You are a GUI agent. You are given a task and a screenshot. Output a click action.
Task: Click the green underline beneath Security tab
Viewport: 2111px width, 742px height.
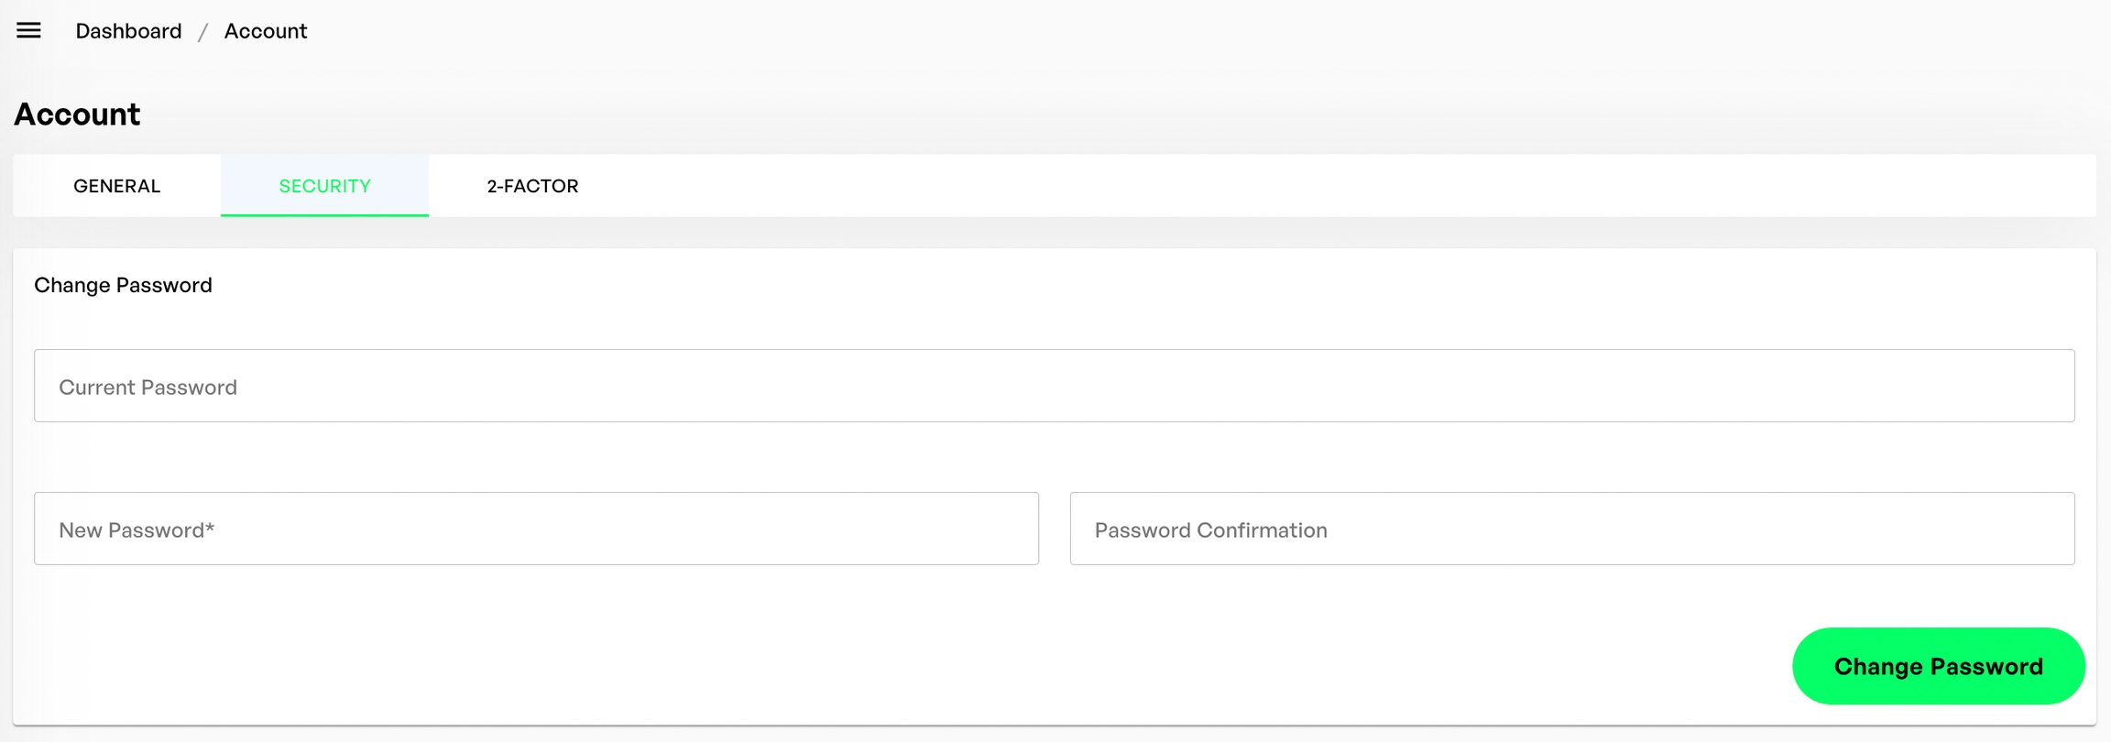[324, 214]
